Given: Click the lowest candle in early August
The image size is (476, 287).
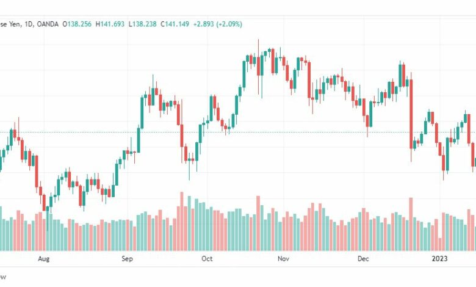Looking at the screenshot, I should tap(44, 203).
